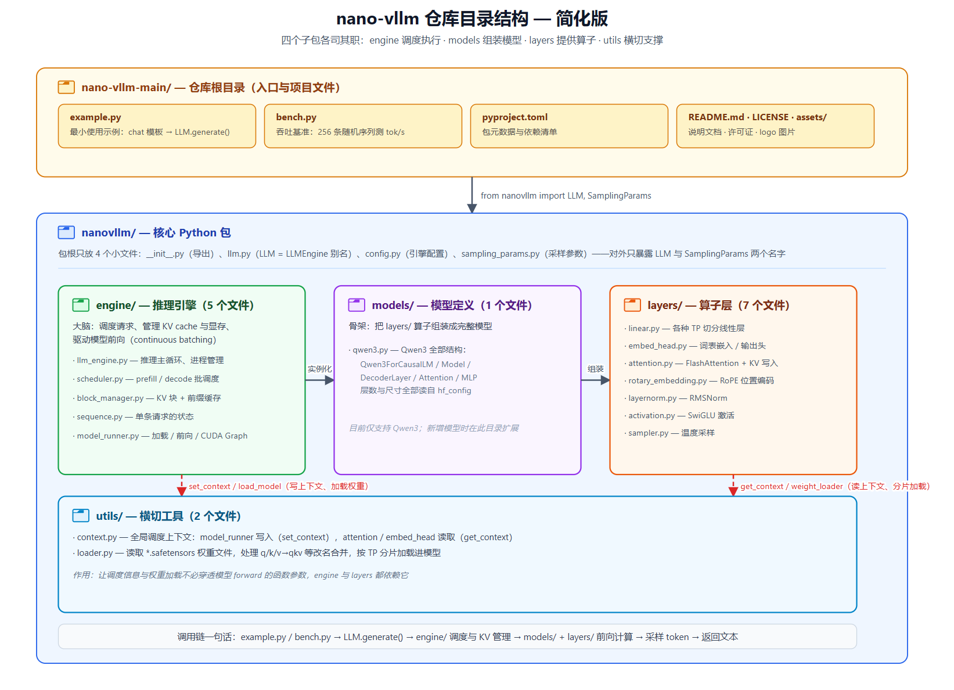Click the sampler.py entry
This screenshot has height=690, width=954.
[x=669, y=433]
